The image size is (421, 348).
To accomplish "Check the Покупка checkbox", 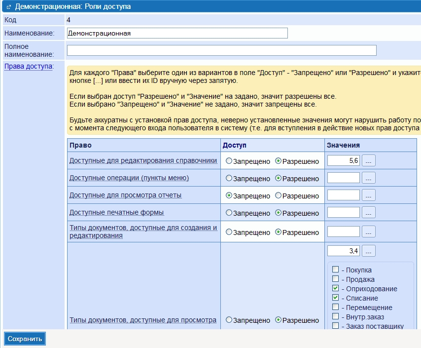I will 336,270.
